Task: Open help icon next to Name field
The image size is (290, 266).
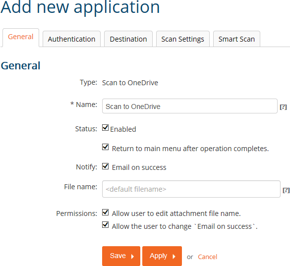Action: (x=283, y=107)
